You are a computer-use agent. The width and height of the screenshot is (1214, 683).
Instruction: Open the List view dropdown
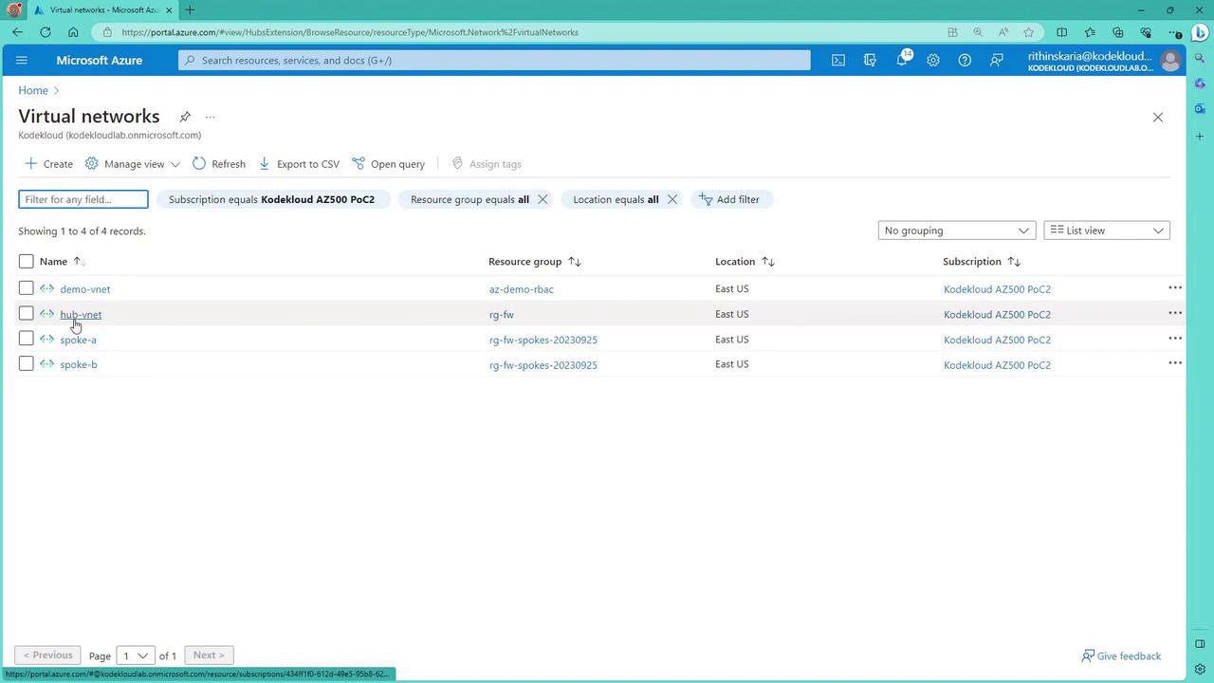[x=1107, y=231]
